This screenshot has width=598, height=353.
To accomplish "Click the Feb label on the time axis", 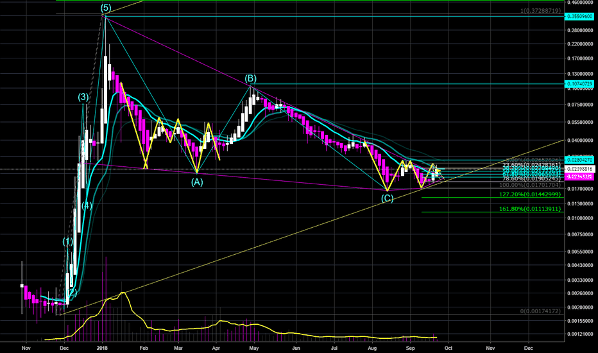I will pos(144,348).
